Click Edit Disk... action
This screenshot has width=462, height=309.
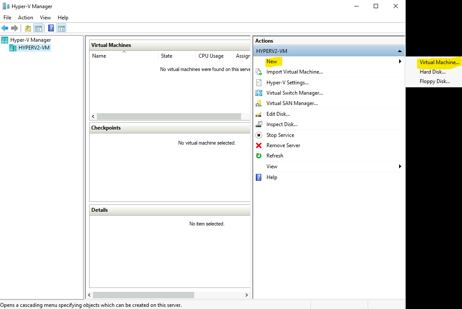pyautogui.click(x=278, y=114)
